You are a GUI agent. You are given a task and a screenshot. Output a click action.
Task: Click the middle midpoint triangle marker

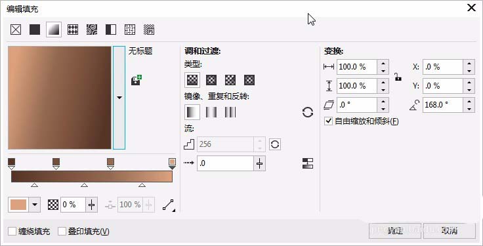[84, 185]
